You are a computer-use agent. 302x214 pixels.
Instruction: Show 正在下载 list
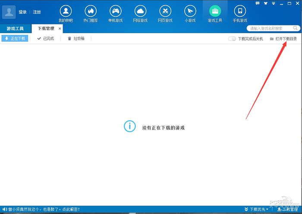coord(15,38)
